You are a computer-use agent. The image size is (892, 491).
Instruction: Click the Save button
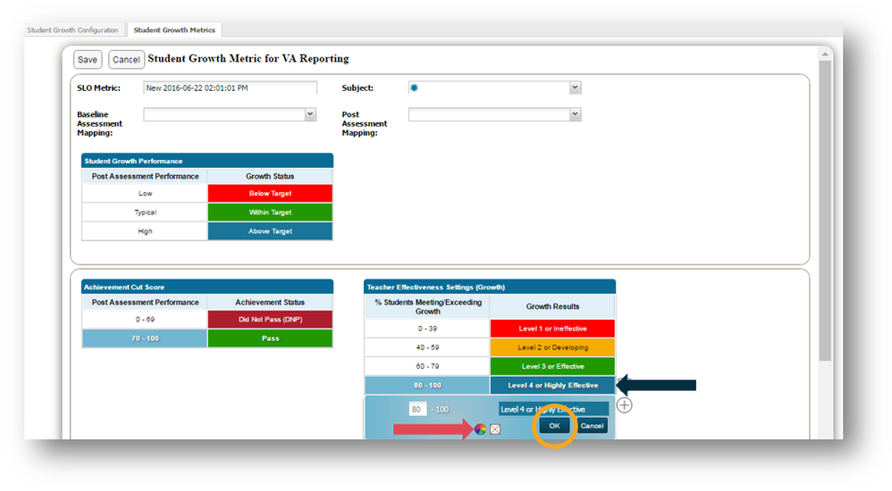(x=87, y=60)
